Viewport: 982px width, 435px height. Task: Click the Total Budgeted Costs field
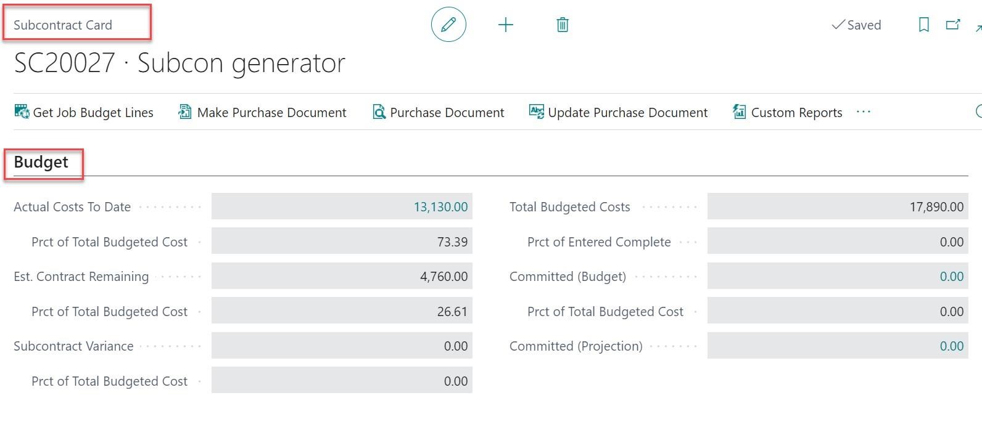(x=837, y=207)
